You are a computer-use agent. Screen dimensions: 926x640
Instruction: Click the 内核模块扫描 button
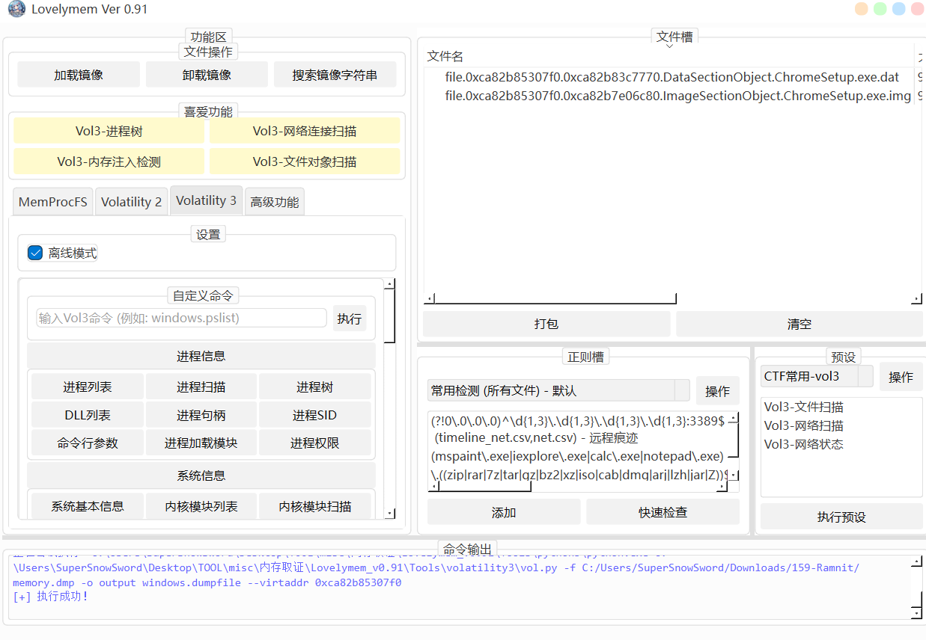click(x=315, y=506)
